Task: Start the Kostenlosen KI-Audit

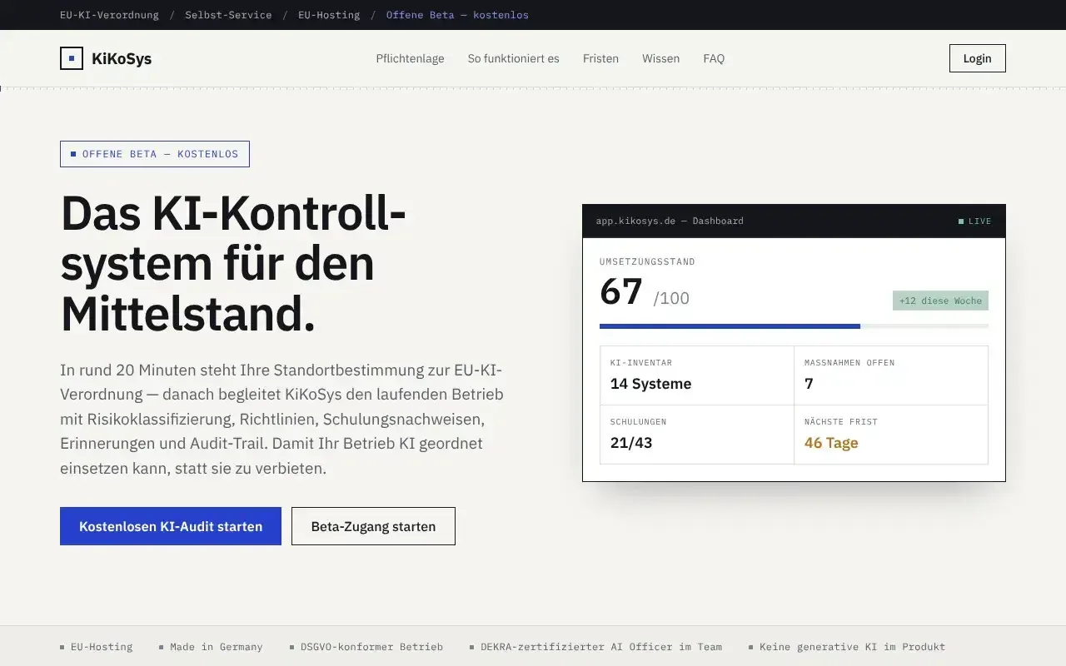Action: click(x=171, y=526)
